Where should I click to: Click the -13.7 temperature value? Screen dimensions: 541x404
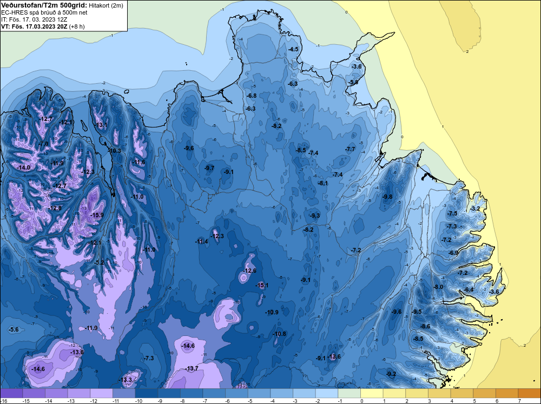coord(192,368)
